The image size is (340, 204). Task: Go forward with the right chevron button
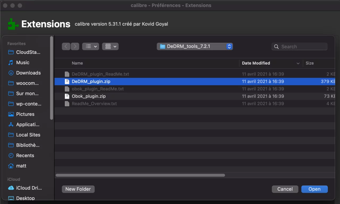[x=75, y=46]
